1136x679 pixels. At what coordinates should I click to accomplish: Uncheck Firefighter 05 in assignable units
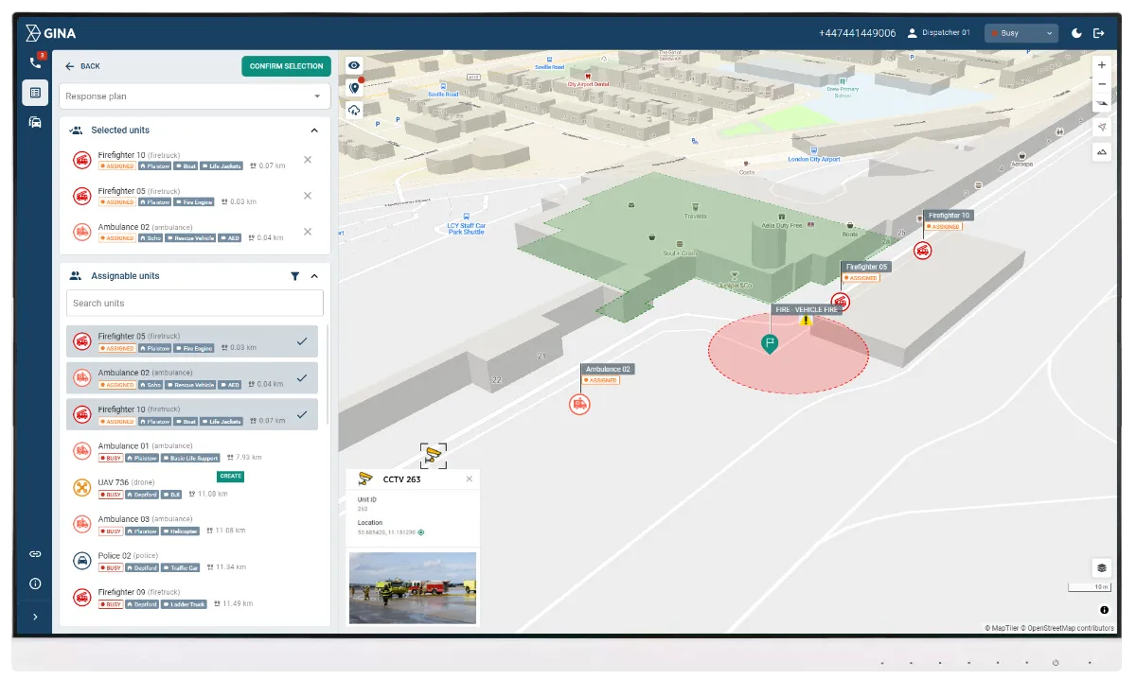pyautogui.click(x=300, y=340)
